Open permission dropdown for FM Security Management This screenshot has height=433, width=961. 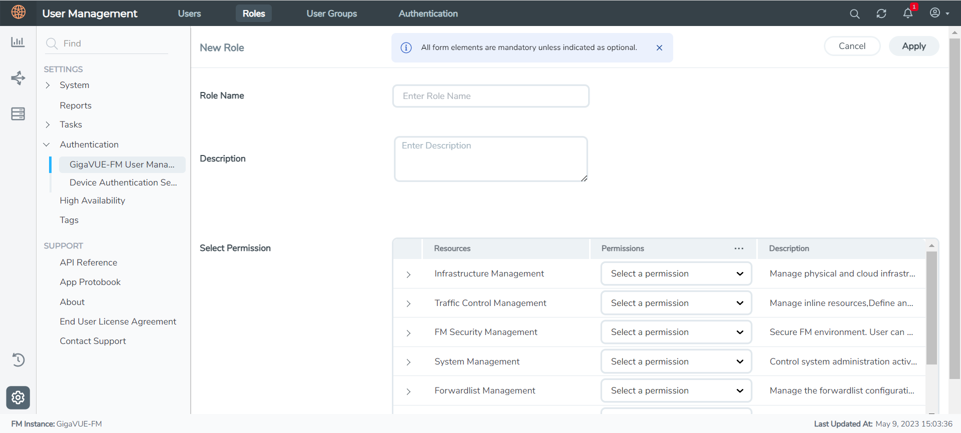pyautogui.click(x=676, y=332)
